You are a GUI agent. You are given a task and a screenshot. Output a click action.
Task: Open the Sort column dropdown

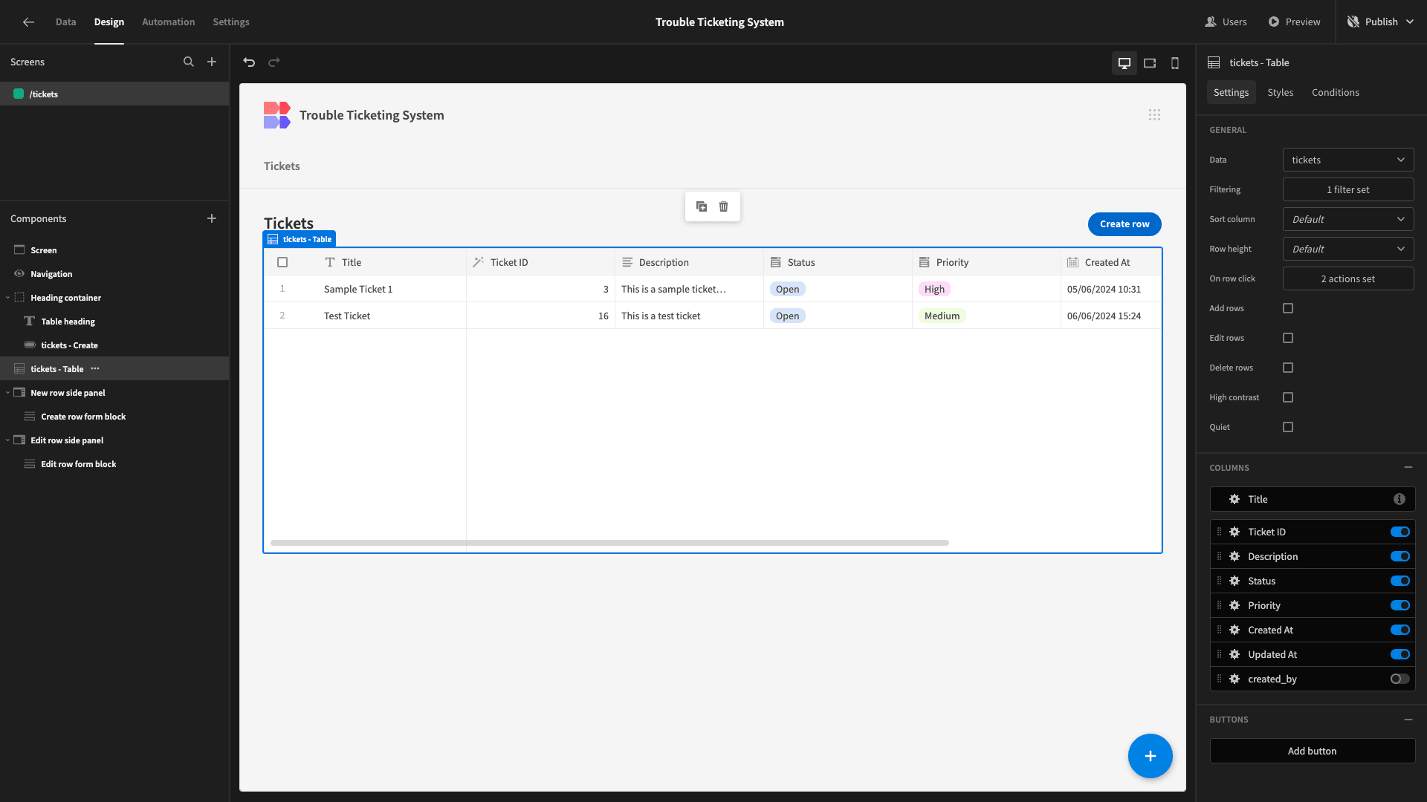coord(1348,220)
